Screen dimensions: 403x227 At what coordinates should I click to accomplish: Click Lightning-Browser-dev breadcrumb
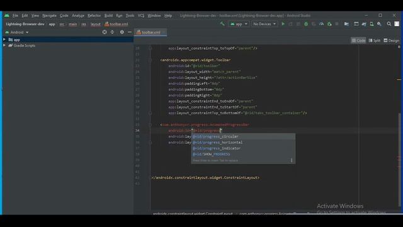(25, 24)
